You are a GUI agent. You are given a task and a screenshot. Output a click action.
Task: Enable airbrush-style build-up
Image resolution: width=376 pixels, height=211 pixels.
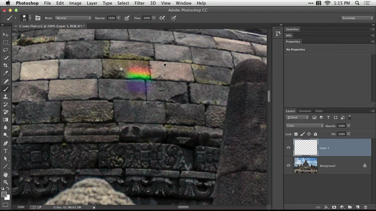[162, 18]
